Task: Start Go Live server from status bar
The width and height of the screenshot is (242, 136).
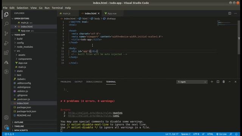Action: click(x=221, y=134)
